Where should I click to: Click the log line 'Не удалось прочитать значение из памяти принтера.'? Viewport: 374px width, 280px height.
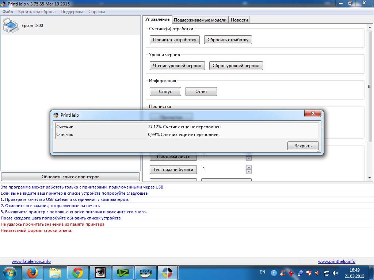(x=53, y=224)
